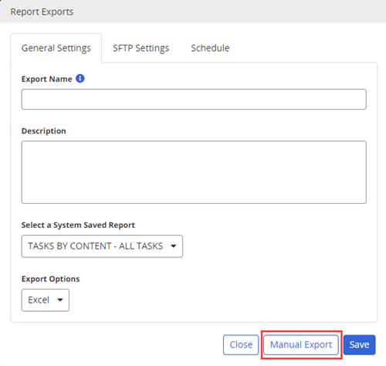Open the Excel export options dropdown
The height and width of the screenshot is (366, 386).
pyautogui.click(x=46, y=300)
